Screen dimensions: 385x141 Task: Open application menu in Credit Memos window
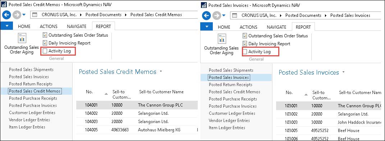coord(6,26)
